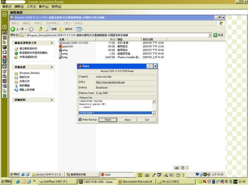Click the address bar path field
Image resolution: width=248 pixels, height=186 pixels.
pos(114,35)
